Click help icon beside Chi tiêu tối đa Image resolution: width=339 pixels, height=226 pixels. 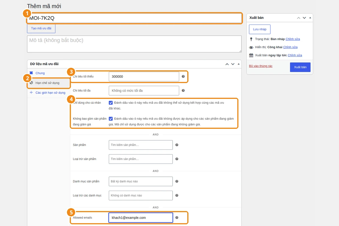click(x=183, y=91)
